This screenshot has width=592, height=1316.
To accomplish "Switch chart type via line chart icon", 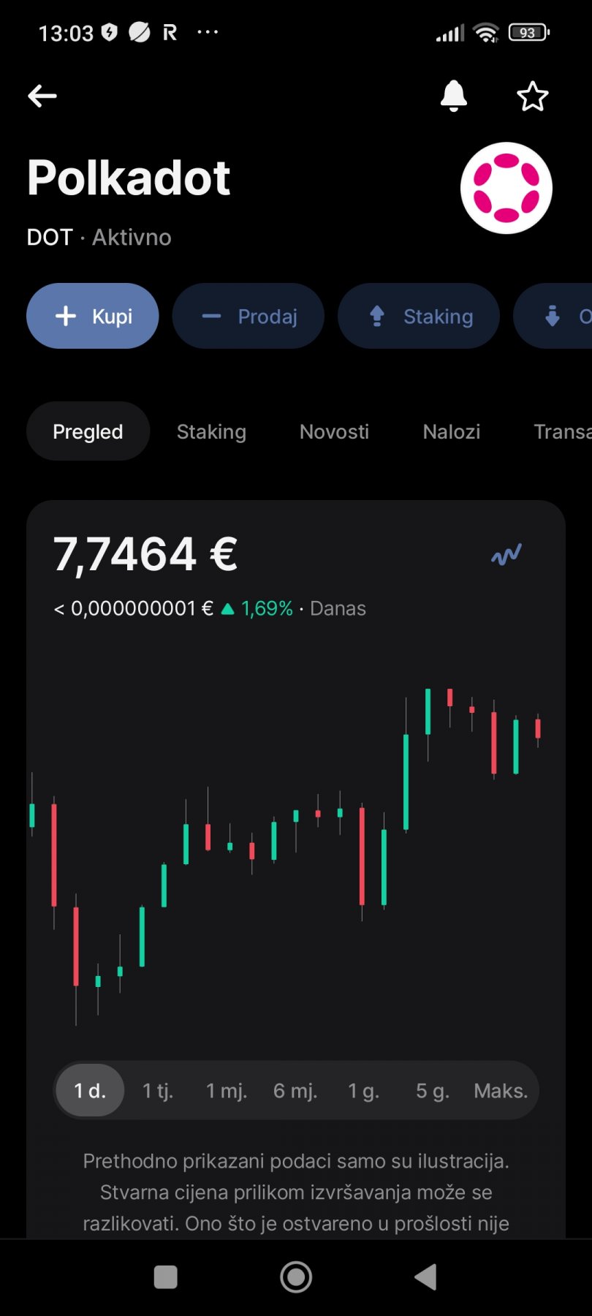I will pos(506,554).
